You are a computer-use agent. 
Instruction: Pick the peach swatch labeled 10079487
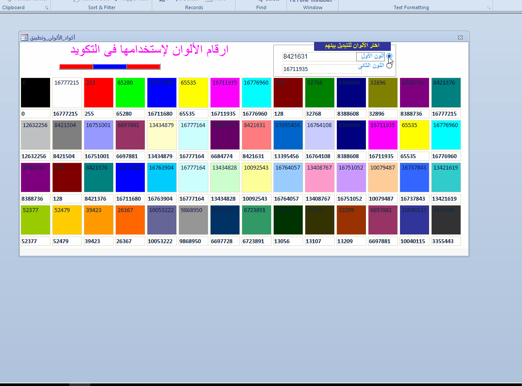[383, 177]
